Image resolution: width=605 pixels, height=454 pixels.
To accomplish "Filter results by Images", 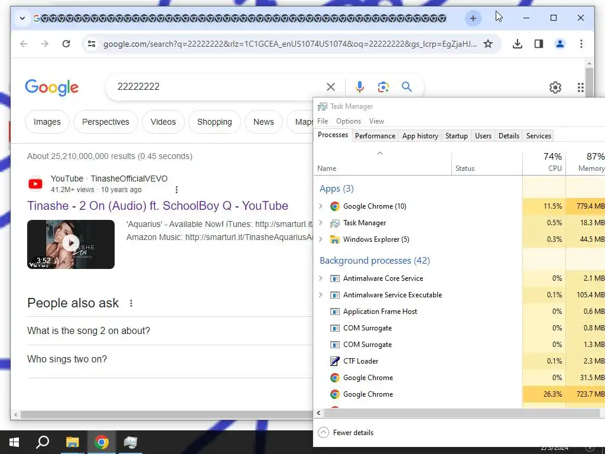I will (x=47, y=122).
